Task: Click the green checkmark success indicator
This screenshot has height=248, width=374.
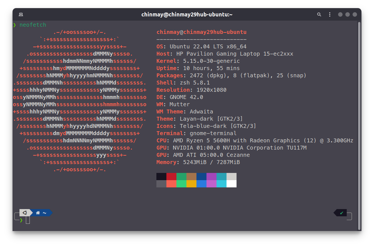Action: point(341,213)
